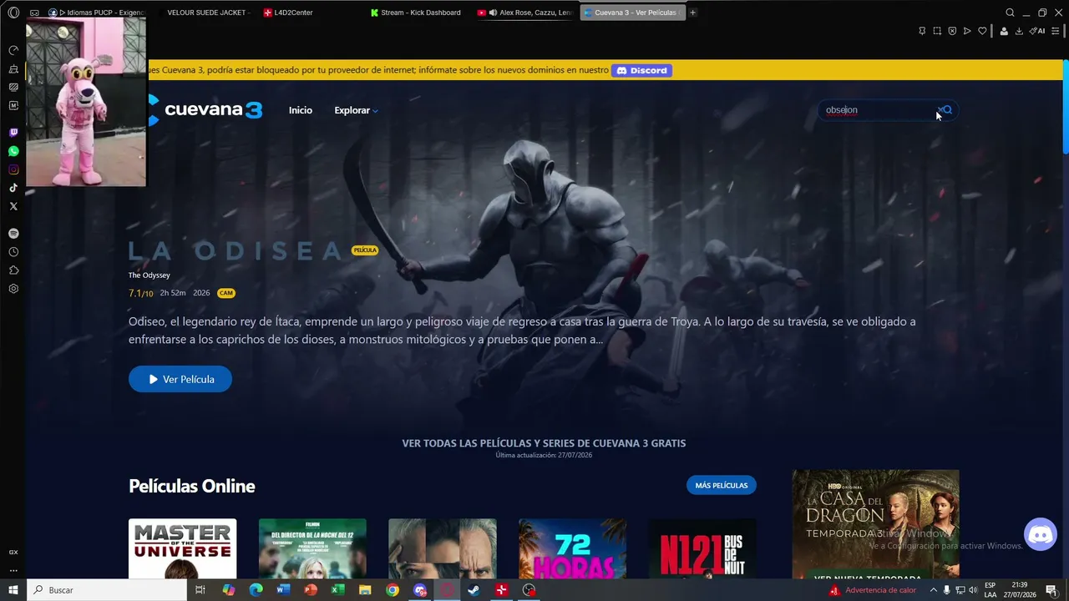
Task: Click the 7.1/10 rating text
Action: pos(140,293)
